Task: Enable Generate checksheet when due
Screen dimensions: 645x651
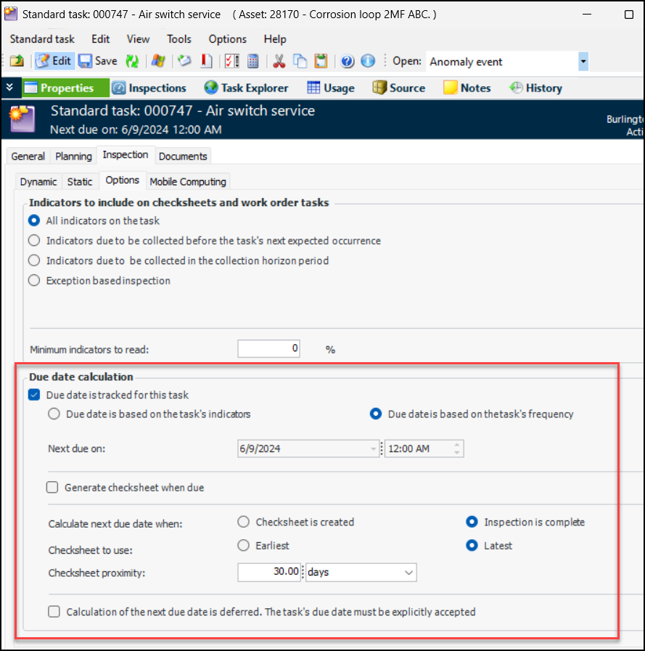Action: 52,487
